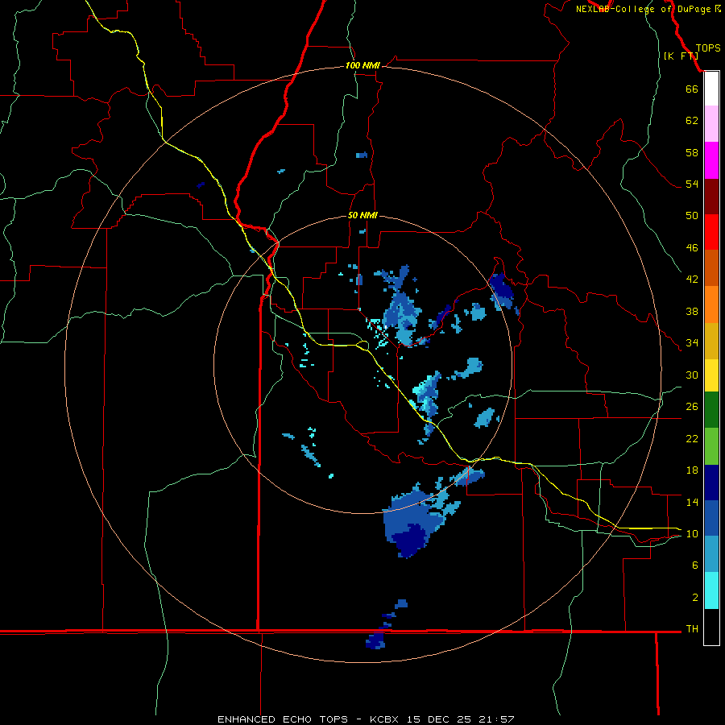Select the light blue legend swatch
Viewport: 725px width, 725px height.
711,554
